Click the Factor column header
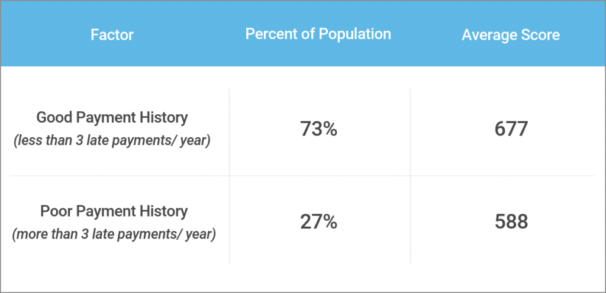This screenshot has width=606, height=293. pyautogui.click(x=112, y=35)
